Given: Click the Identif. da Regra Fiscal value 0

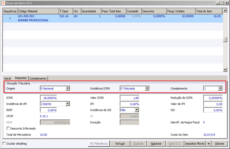Looking at the screenshot, I should [x=204, y=122].
